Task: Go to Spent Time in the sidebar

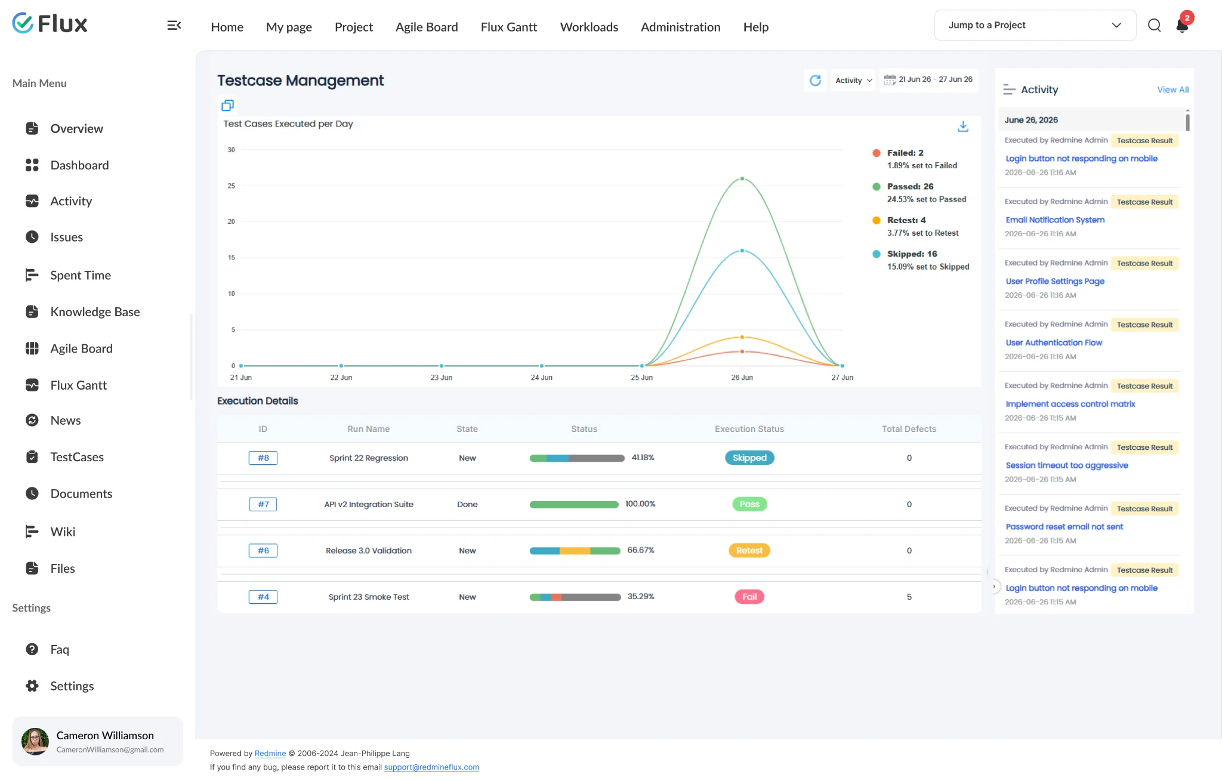Action: click(81, 275)
